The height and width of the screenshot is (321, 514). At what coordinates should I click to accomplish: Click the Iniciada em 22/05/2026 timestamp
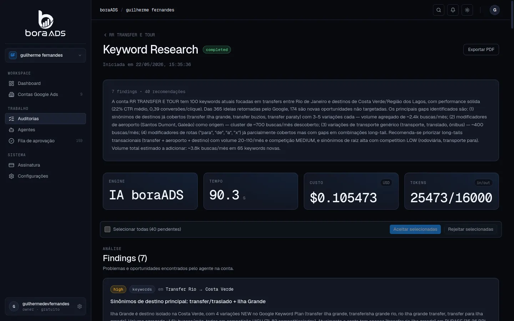pos(147,65)
